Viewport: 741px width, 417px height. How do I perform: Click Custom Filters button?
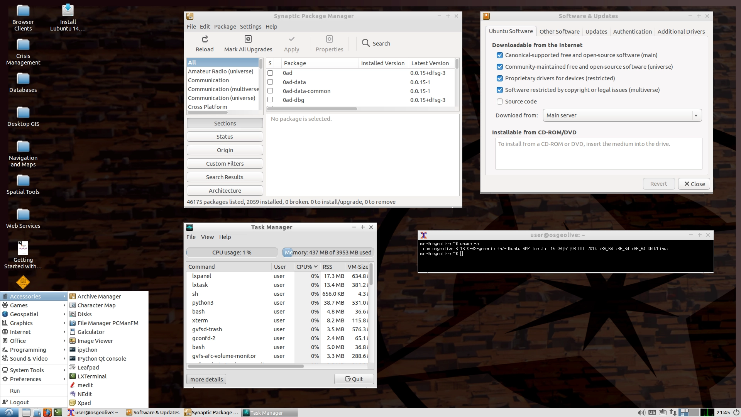pyautogui.click(x=225, y=164)
